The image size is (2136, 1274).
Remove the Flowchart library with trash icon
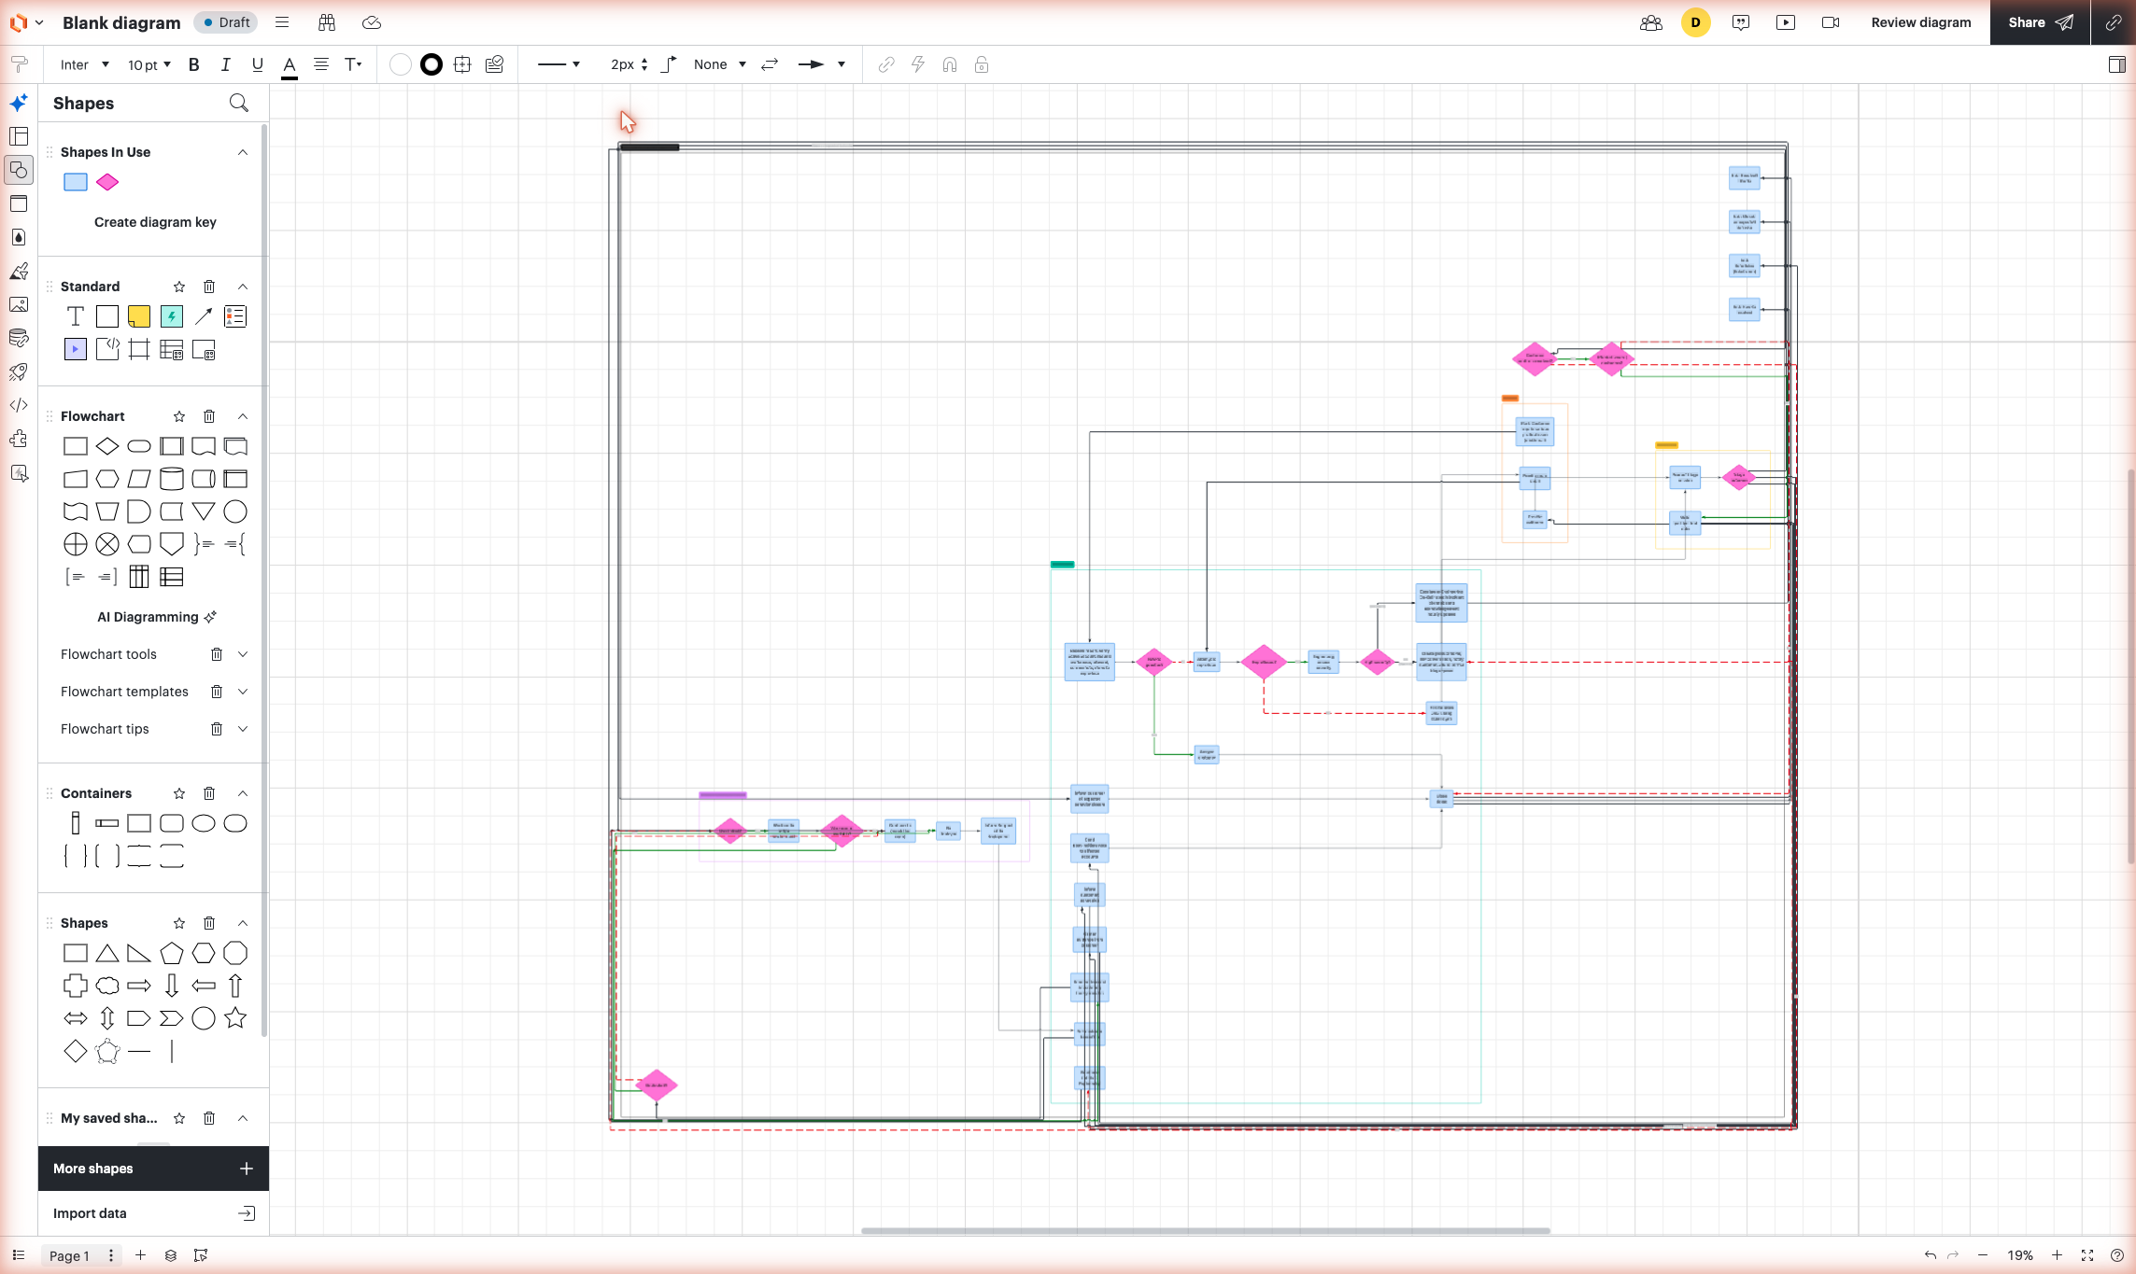pyautogui.click(x=209, y=416)
